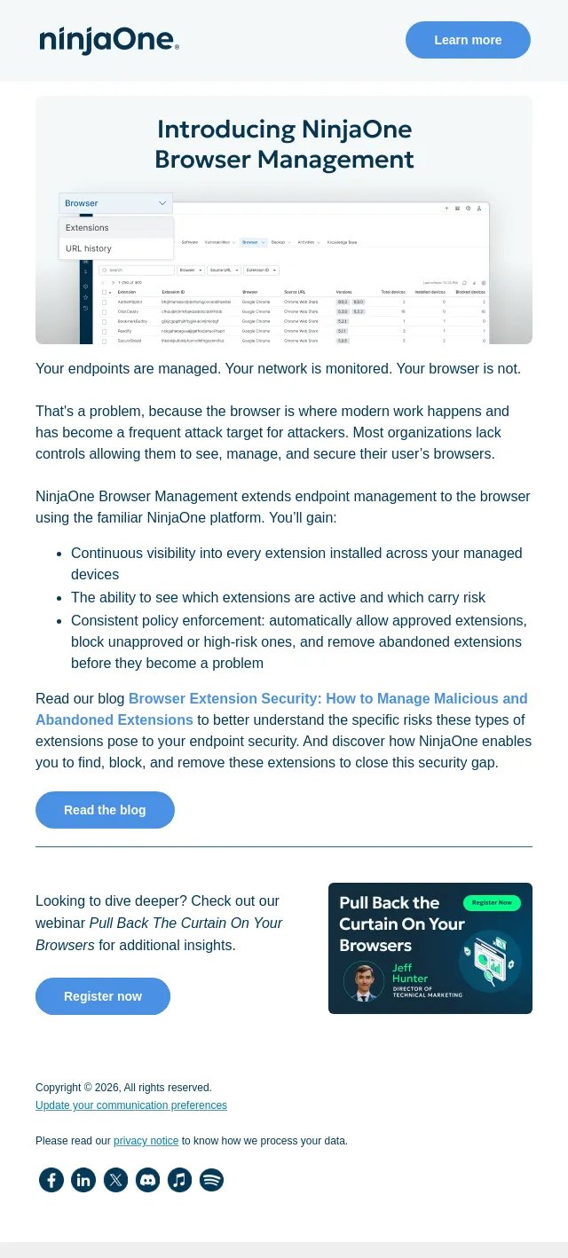This screenshot has height=1258, width=568.
Task: Open the Spotify icon in footer
Action: pyautogui.click(x=211, y=1180)
